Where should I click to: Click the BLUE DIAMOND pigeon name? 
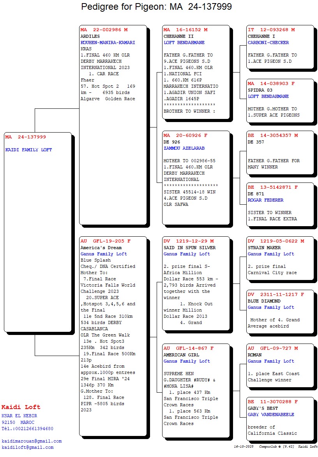click(264, 301)
